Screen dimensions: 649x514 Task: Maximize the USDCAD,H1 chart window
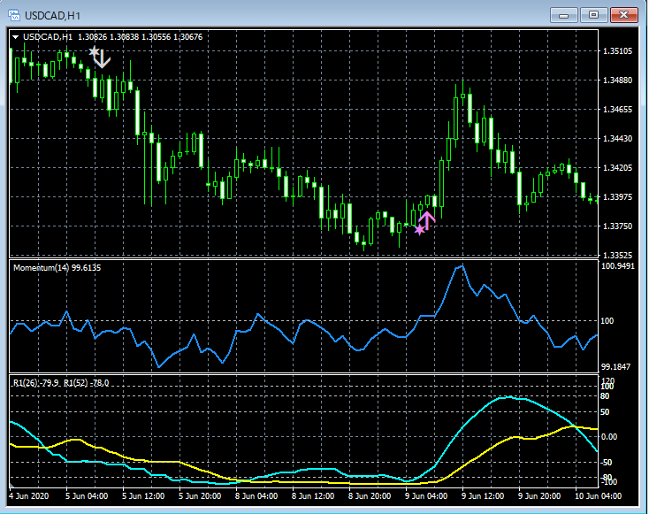(x=592, y=15)
